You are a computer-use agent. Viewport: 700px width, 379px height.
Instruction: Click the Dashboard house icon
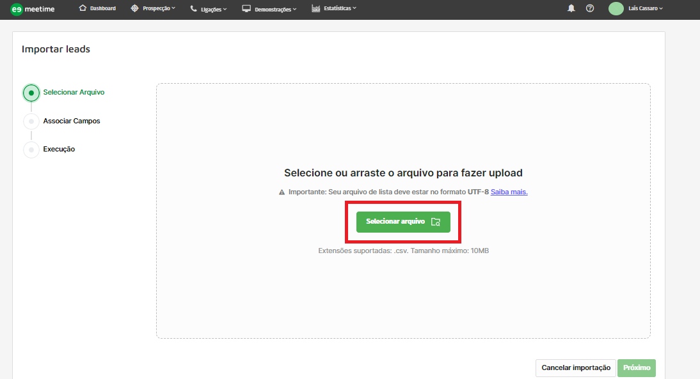coord(83,8)
